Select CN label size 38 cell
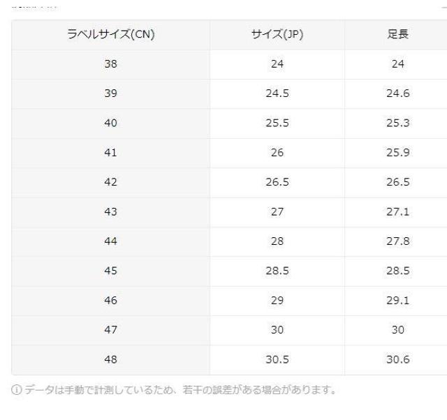447x420 pixels. click(x=110, y=64)
